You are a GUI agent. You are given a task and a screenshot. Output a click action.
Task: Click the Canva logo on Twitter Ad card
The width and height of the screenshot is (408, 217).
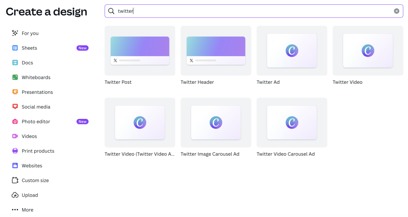tap(292, 51)
